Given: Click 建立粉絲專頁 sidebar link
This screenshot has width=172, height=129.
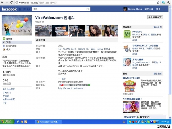Looking at the screenshot, I should point(9,89).
